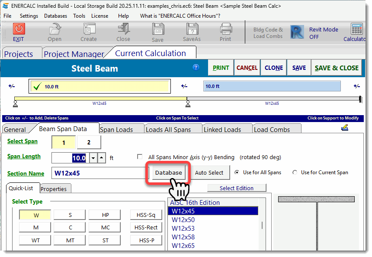Click the Close toolbar icon
Image resolution: width=372 pixels, height=257 pixels.
[123, 30]
